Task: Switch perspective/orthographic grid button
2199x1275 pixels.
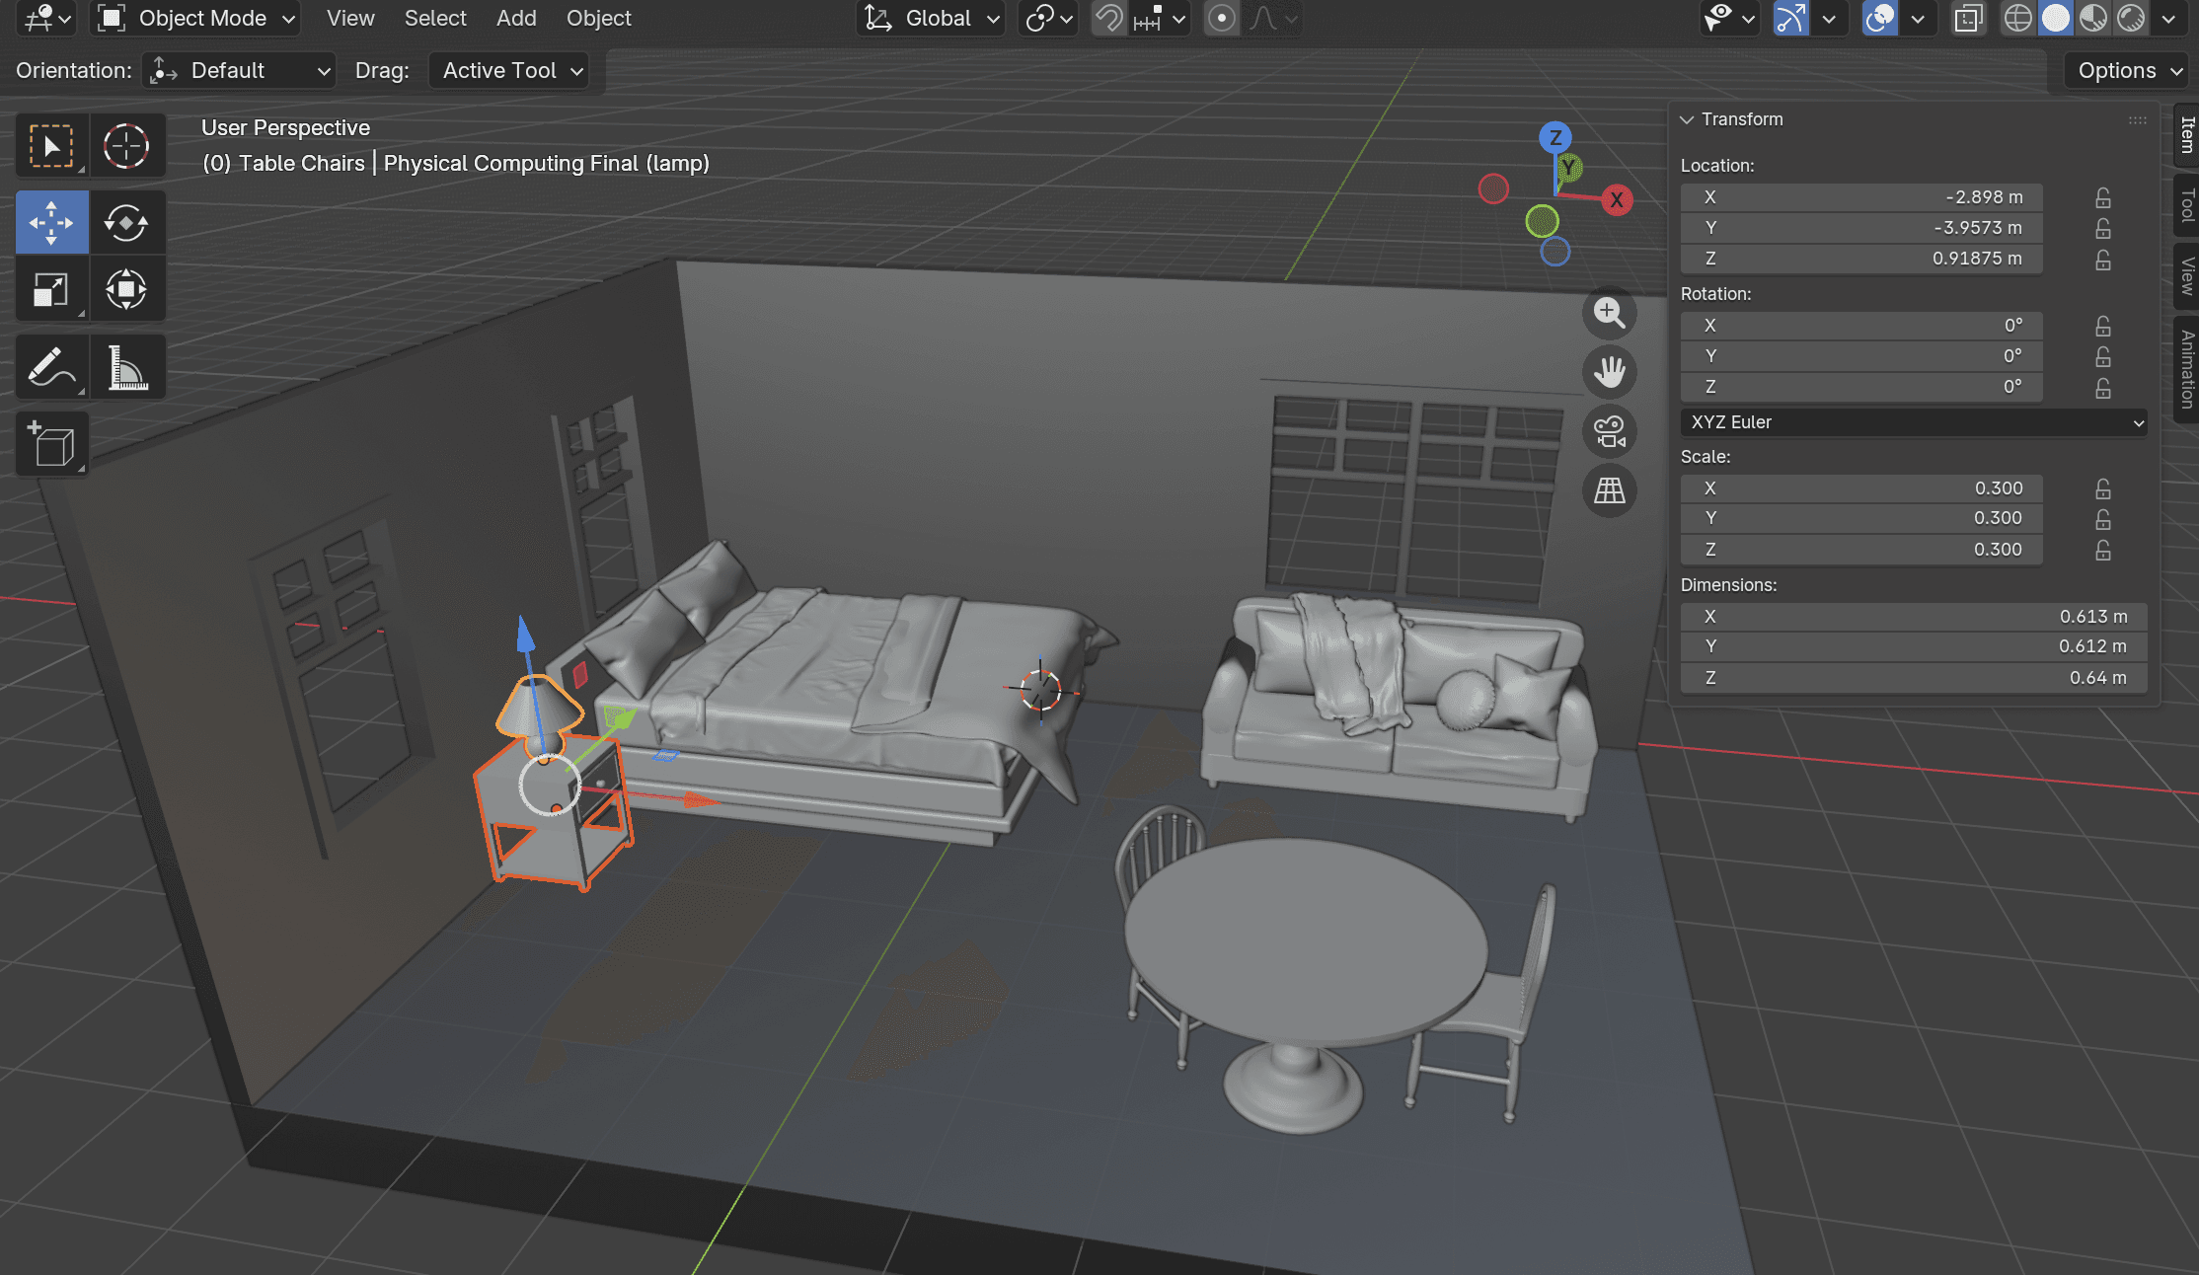Action: point(1609,490)
